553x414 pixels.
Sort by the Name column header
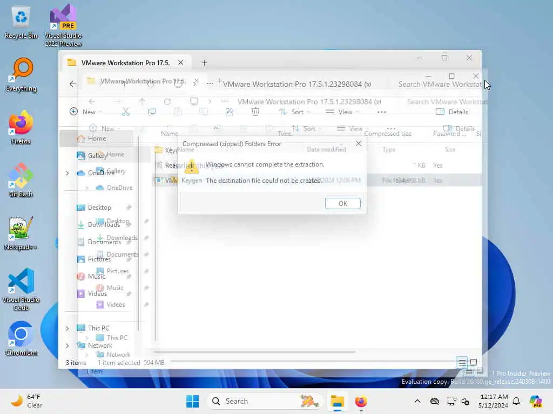(x=170, y=134)
